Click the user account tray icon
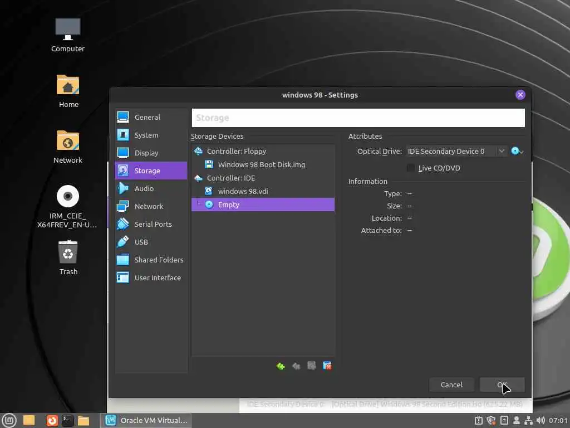 (x=516, y=420)
